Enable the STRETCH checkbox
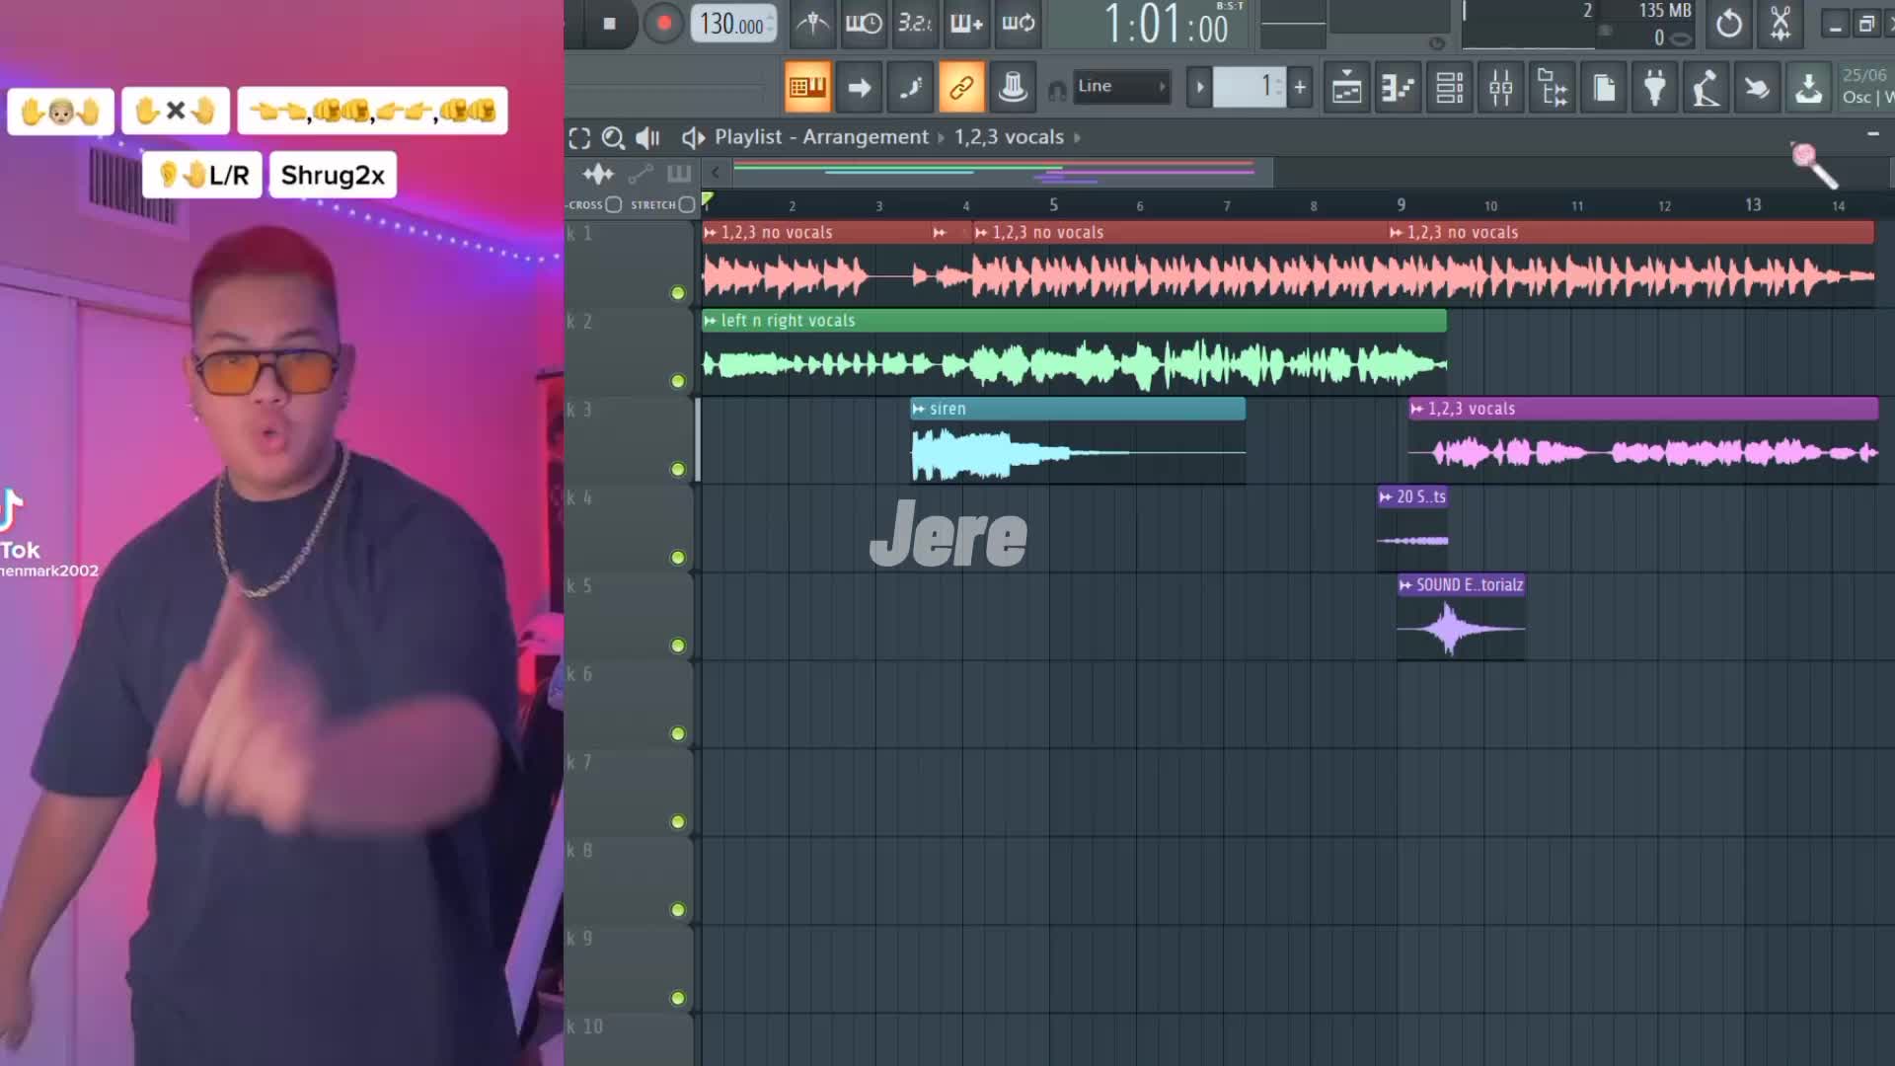 point(687,204)
